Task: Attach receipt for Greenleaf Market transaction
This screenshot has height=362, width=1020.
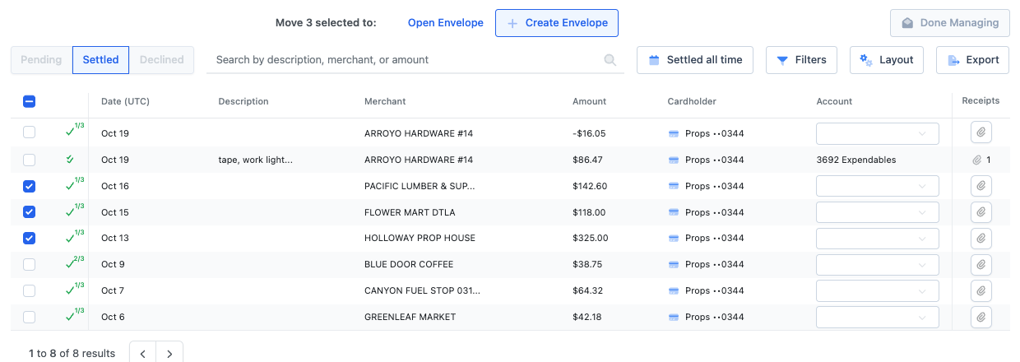Action: (981, 317)
